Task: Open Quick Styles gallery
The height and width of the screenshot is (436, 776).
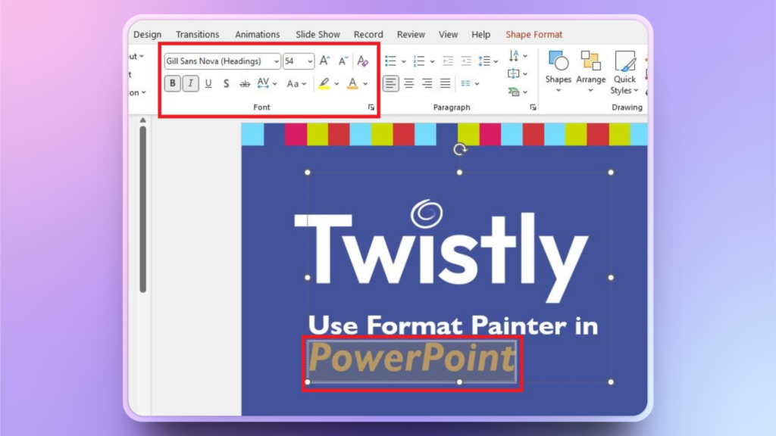Action: click(624, 72)
